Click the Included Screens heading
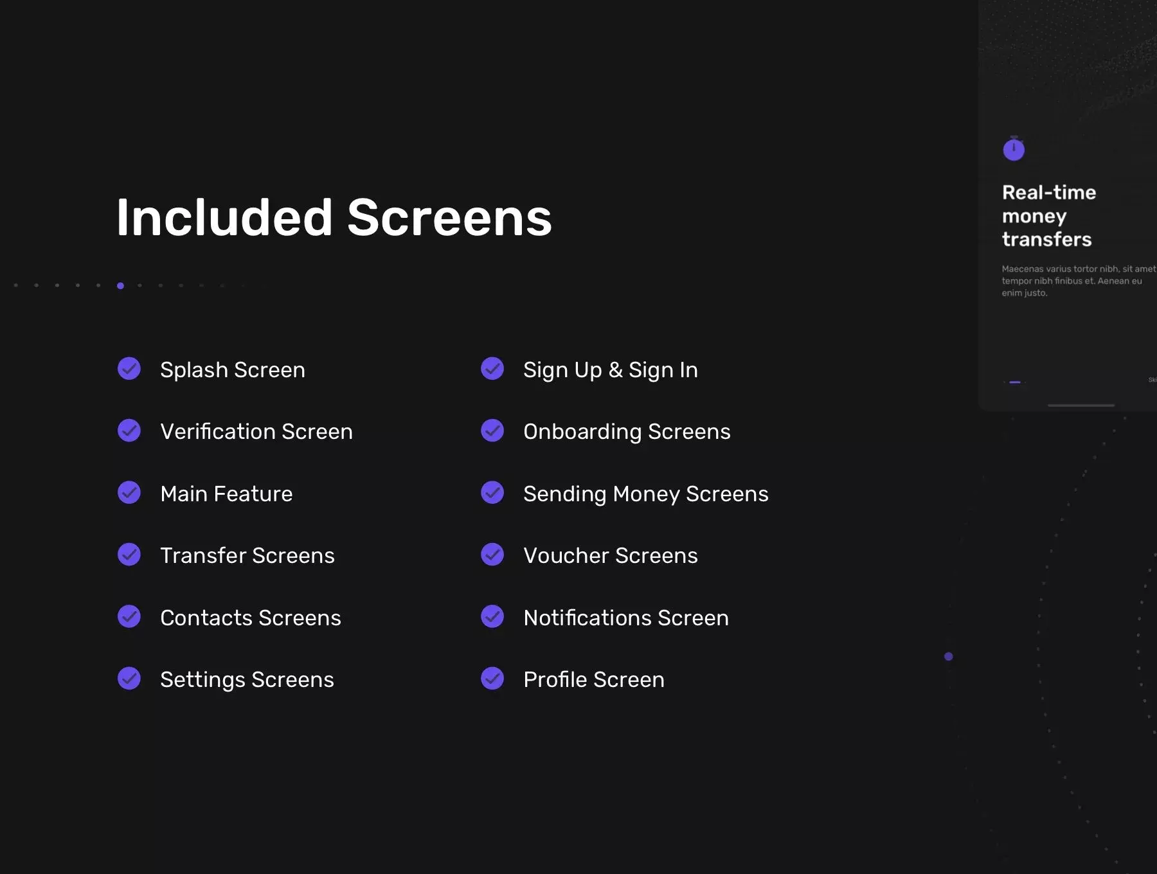This screenshot has width=1157, height=874. coord(334,217)
